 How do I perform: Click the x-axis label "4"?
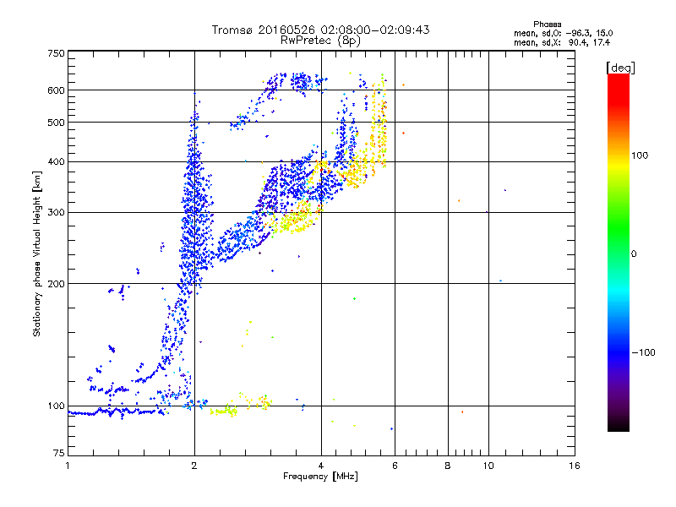(x=321, y=466)
